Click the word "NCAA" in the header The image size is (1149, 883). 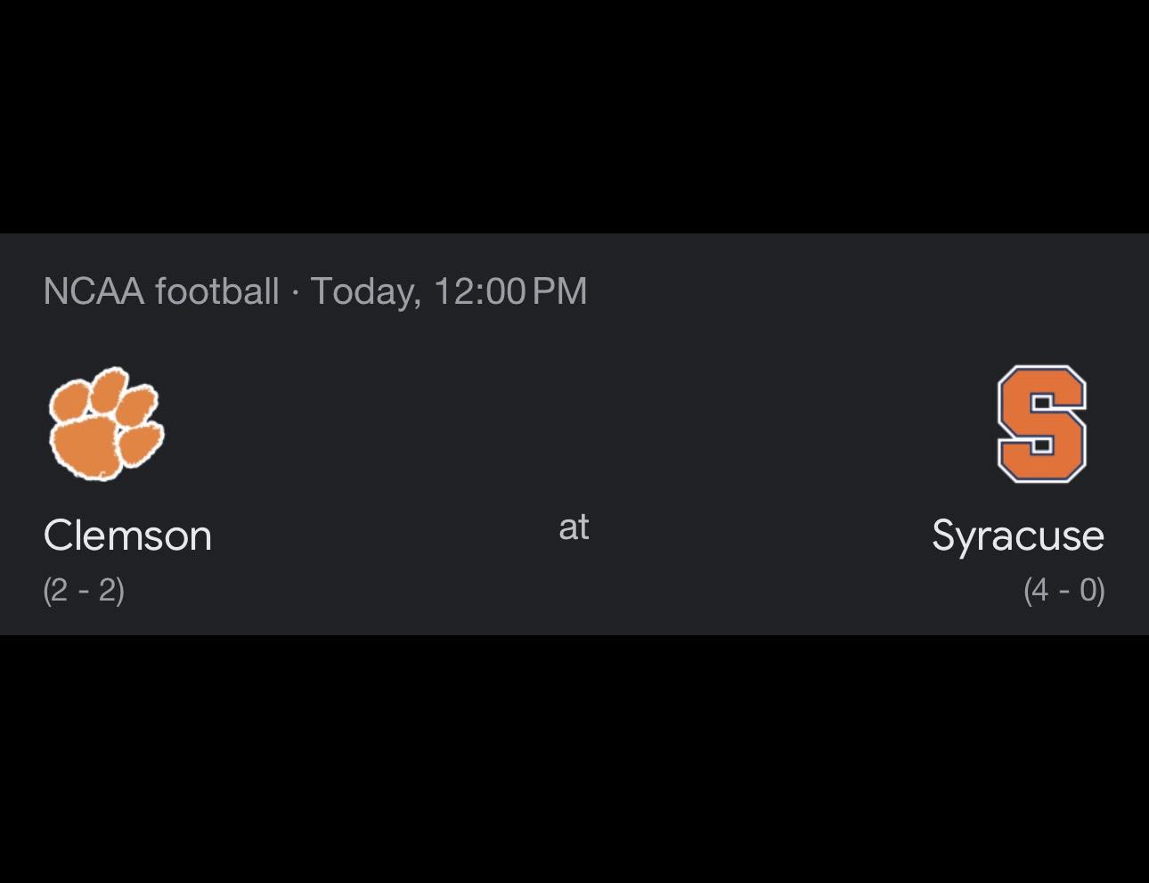94,291
